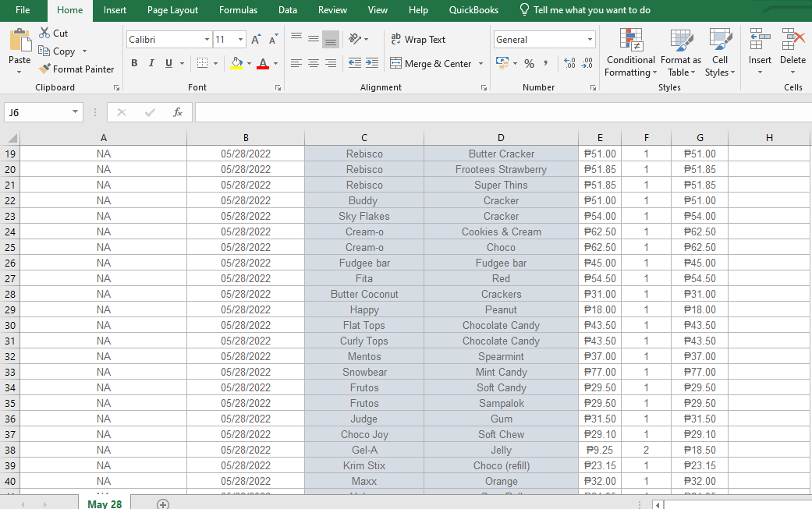This screenshot has height=509, width=812.
Task: Click the Paste clipboard icon
Action: click(20, 40)
